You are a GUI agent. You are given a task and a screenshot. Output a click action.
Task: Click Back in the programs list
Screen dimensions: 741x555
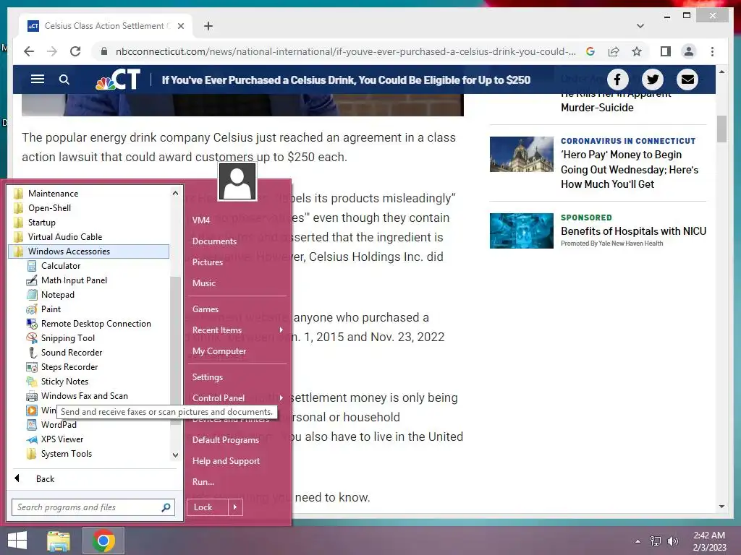45,479
